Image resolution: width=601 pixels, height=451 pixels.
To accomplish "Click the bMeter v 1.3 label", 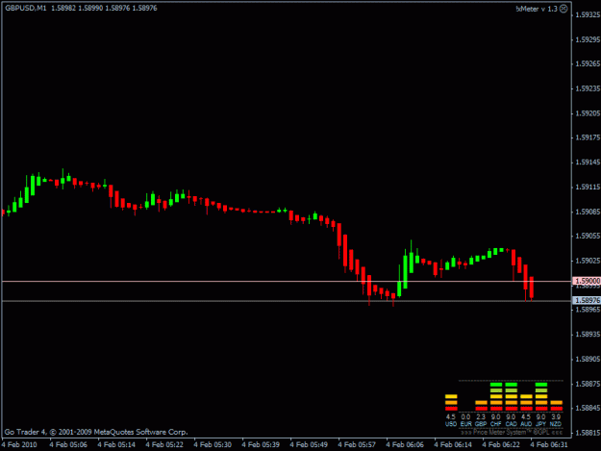I will pos(537,9).
